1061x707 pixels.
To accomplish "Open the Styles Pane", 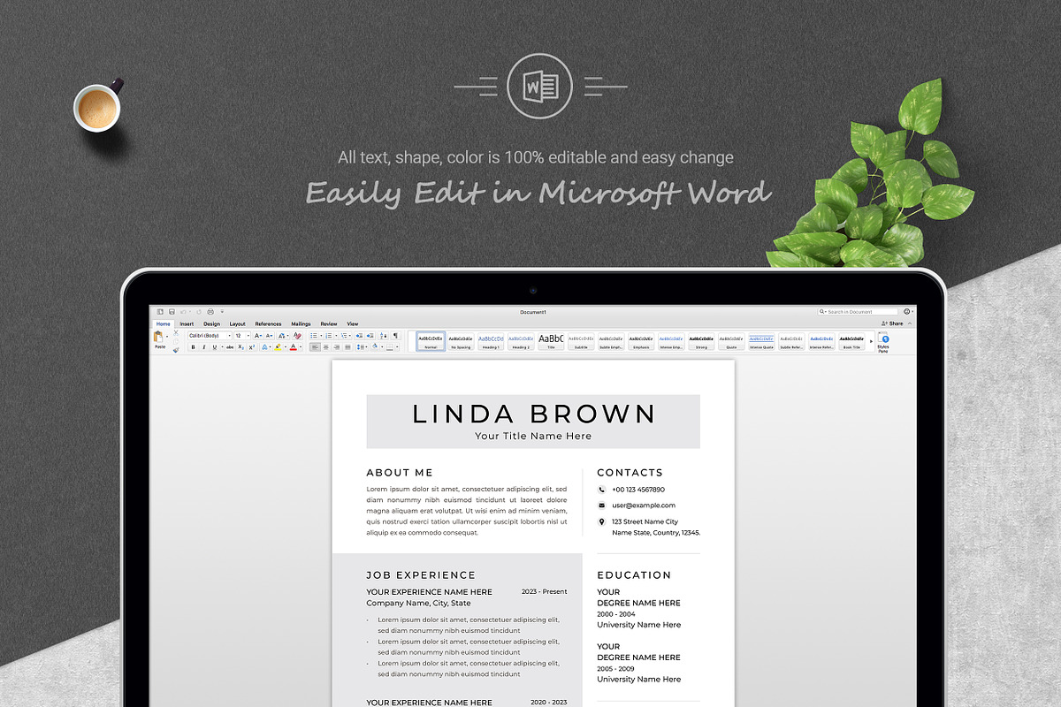I will [883, 343].
